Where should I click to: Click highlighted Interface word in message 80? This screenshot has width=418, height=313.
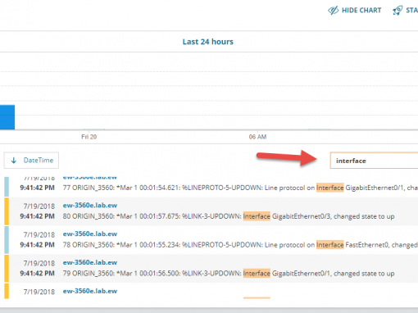257,216
